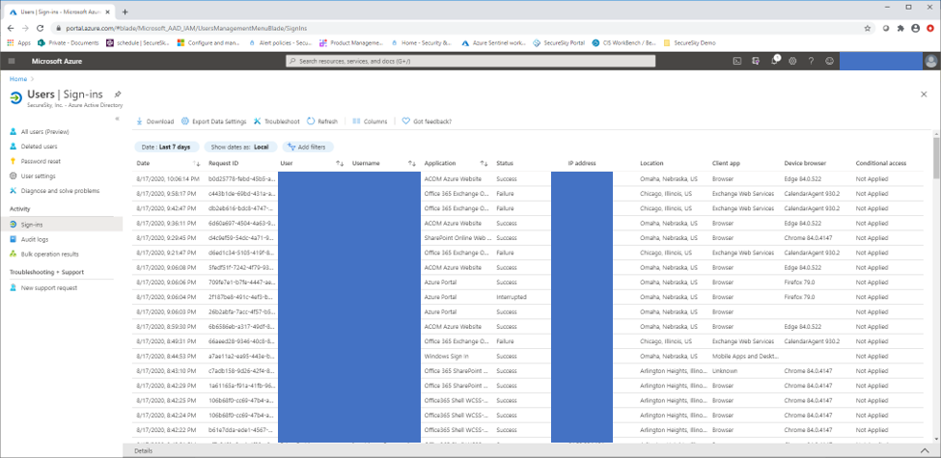The width and height of the screenshot is (941, 458).
Task: Click the Microsoft Azure logo text
Action: (x=56, y=61)
